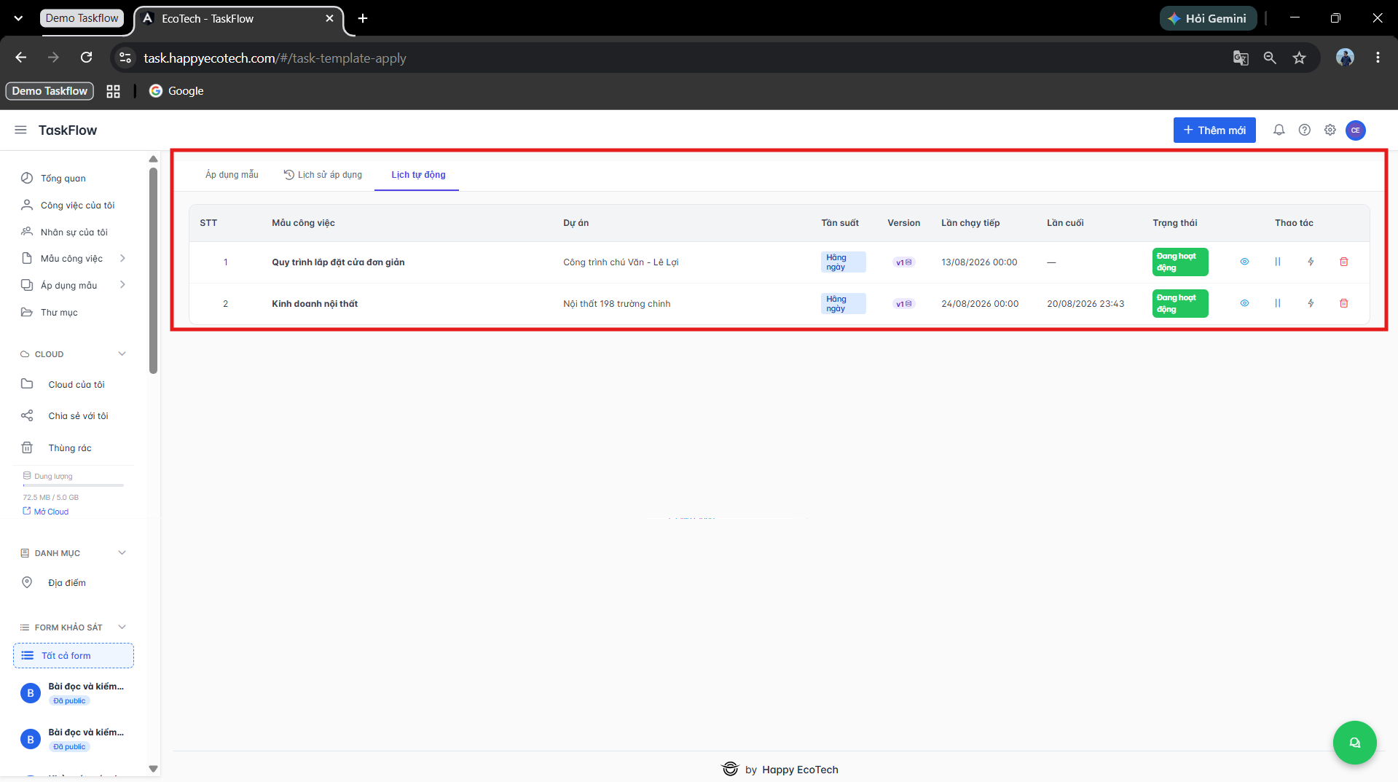Collapse the DANH MỤC section
This screenshot has height=782, width=1398.
click(122, 553)
